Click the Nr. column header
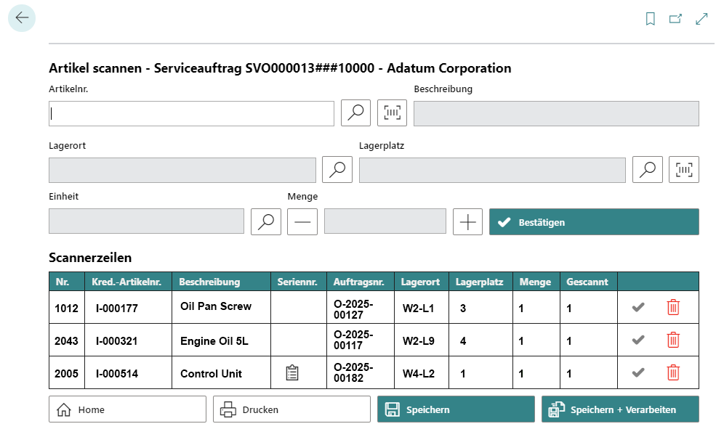This screenshot has height=445, width=724. (x=67, y=282)
